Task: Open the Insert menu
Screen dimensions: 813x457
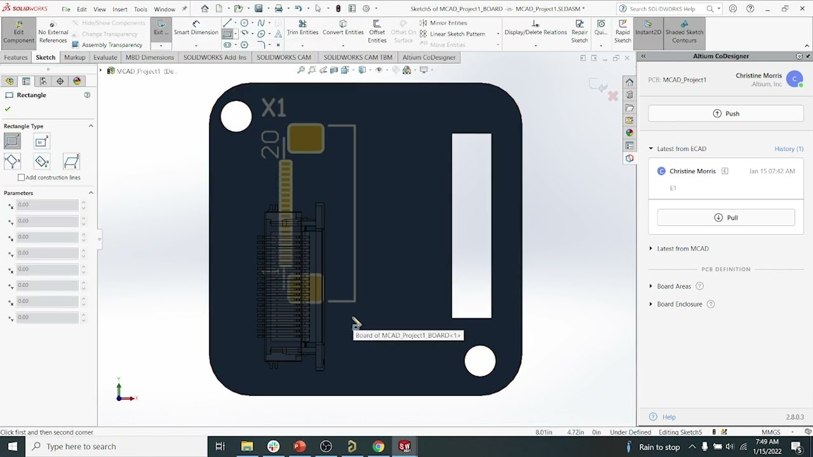Action: coord(119,10)
